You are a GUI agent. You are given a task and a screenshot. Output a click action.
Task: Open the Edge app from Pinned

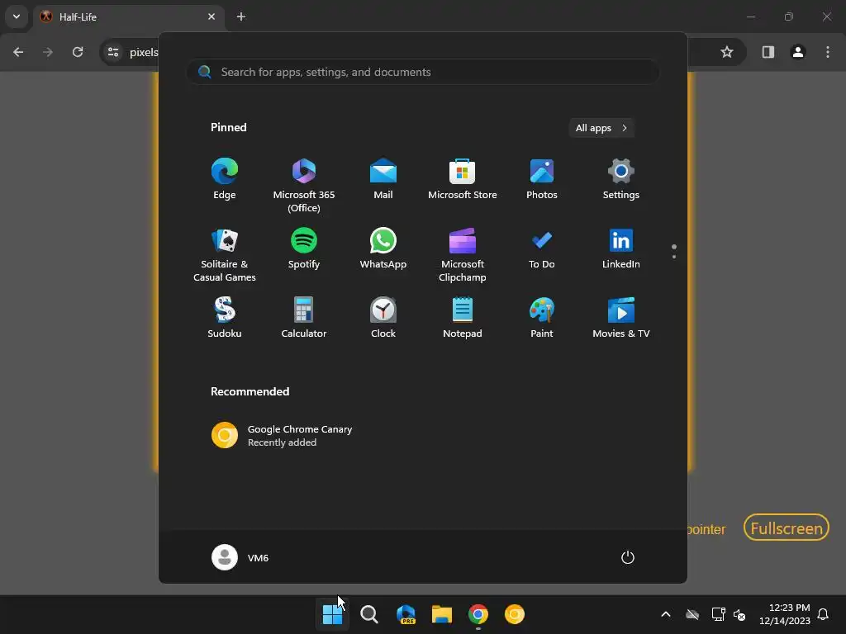tap(225, 179)
